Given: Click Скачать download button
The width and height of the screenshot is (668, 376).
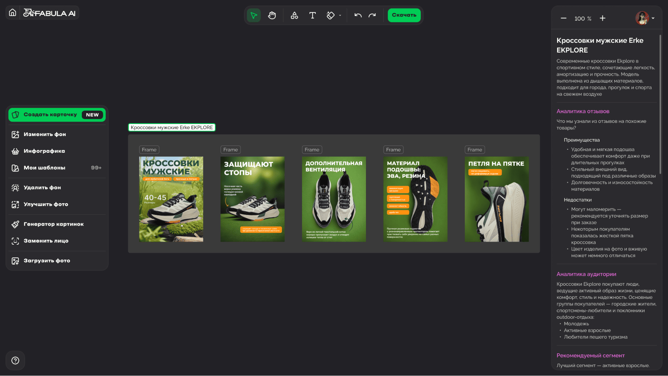Looking at the screenshot, I should (404, 15).
